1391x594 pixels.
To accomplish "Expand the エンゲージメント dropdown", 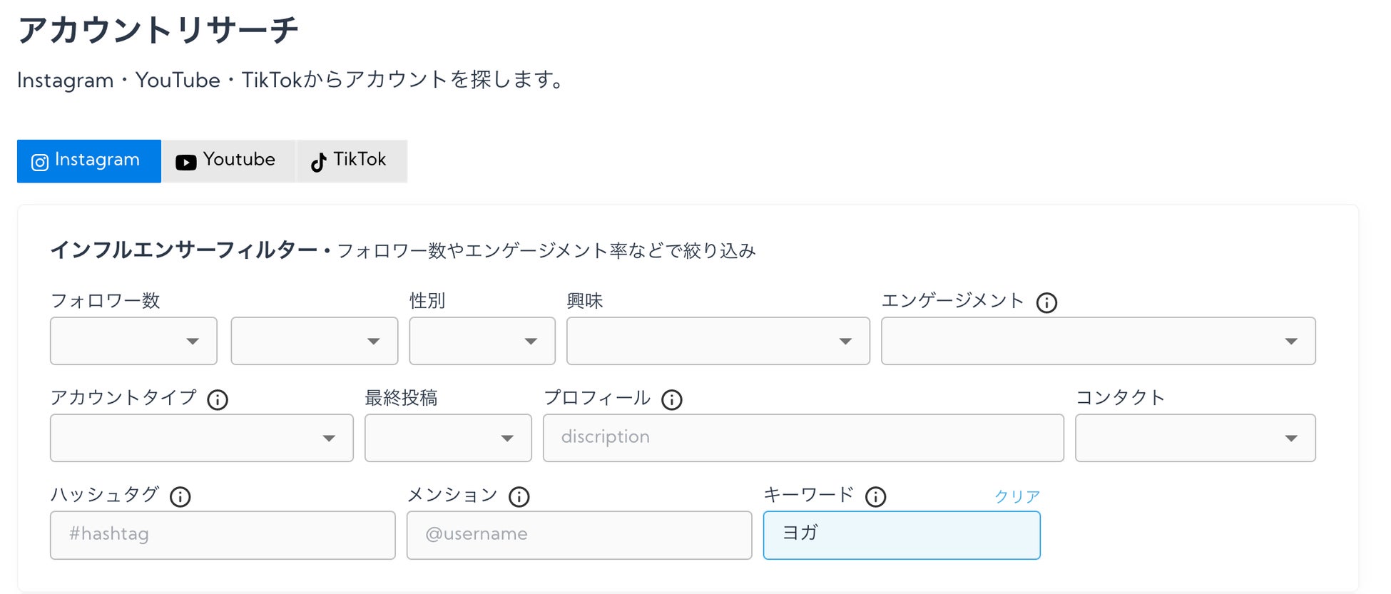I will click(1098, 341).
